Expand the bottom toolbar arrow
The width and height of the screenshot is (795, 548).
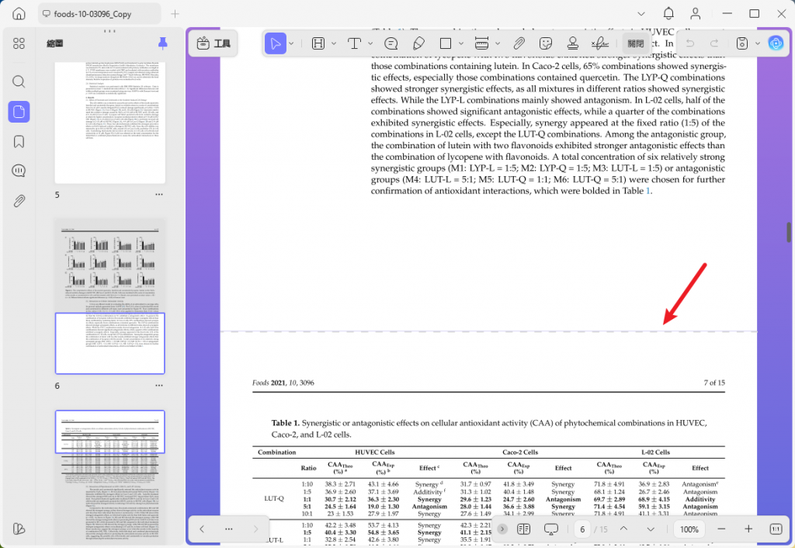[x=502, y=529]
